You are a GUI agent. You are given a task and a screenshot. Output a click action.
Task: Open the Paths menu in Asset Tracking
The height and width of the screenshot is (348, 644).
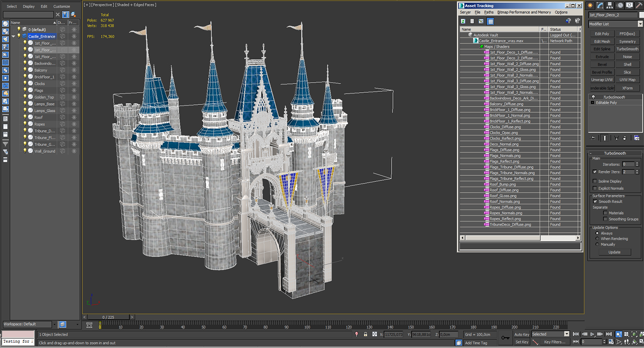coord(489,12)
